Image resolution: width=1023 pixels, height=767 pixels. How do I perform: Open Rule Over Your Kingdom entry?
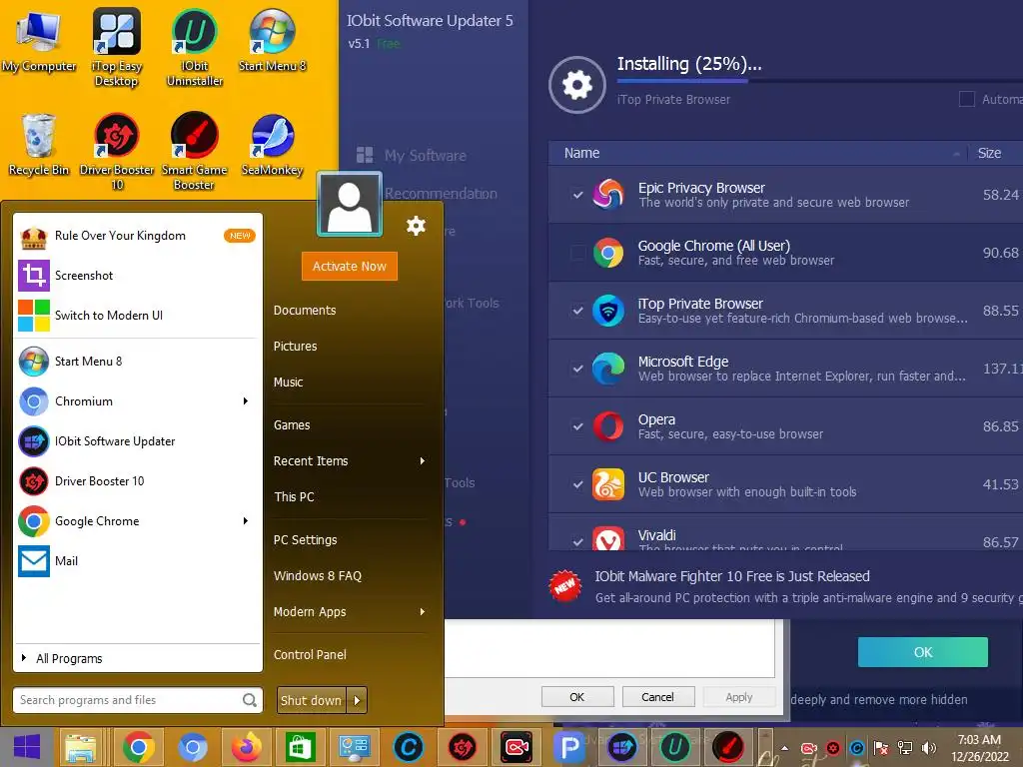[137, 236]
